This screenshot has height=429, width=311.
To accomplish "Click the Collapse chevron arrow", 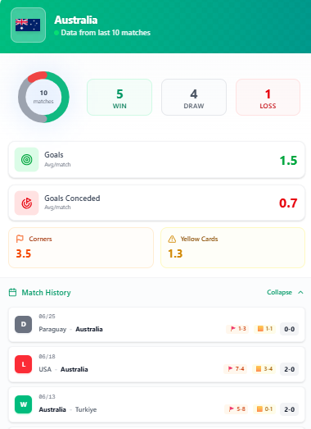I will 300,292.
